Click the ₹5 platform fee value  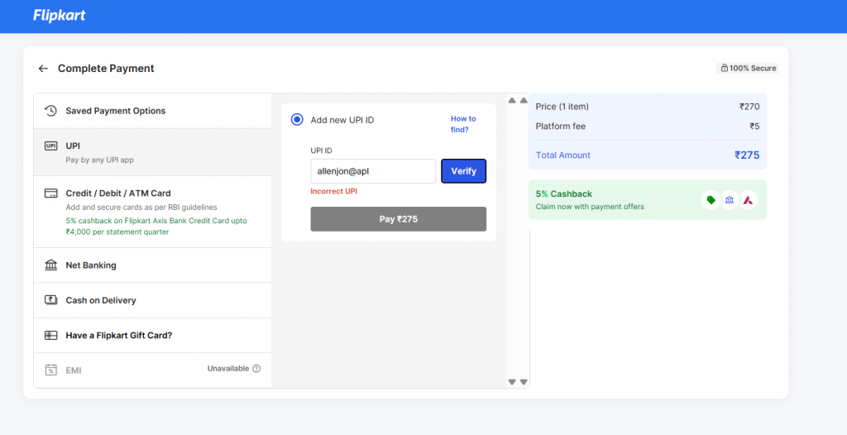754,127
